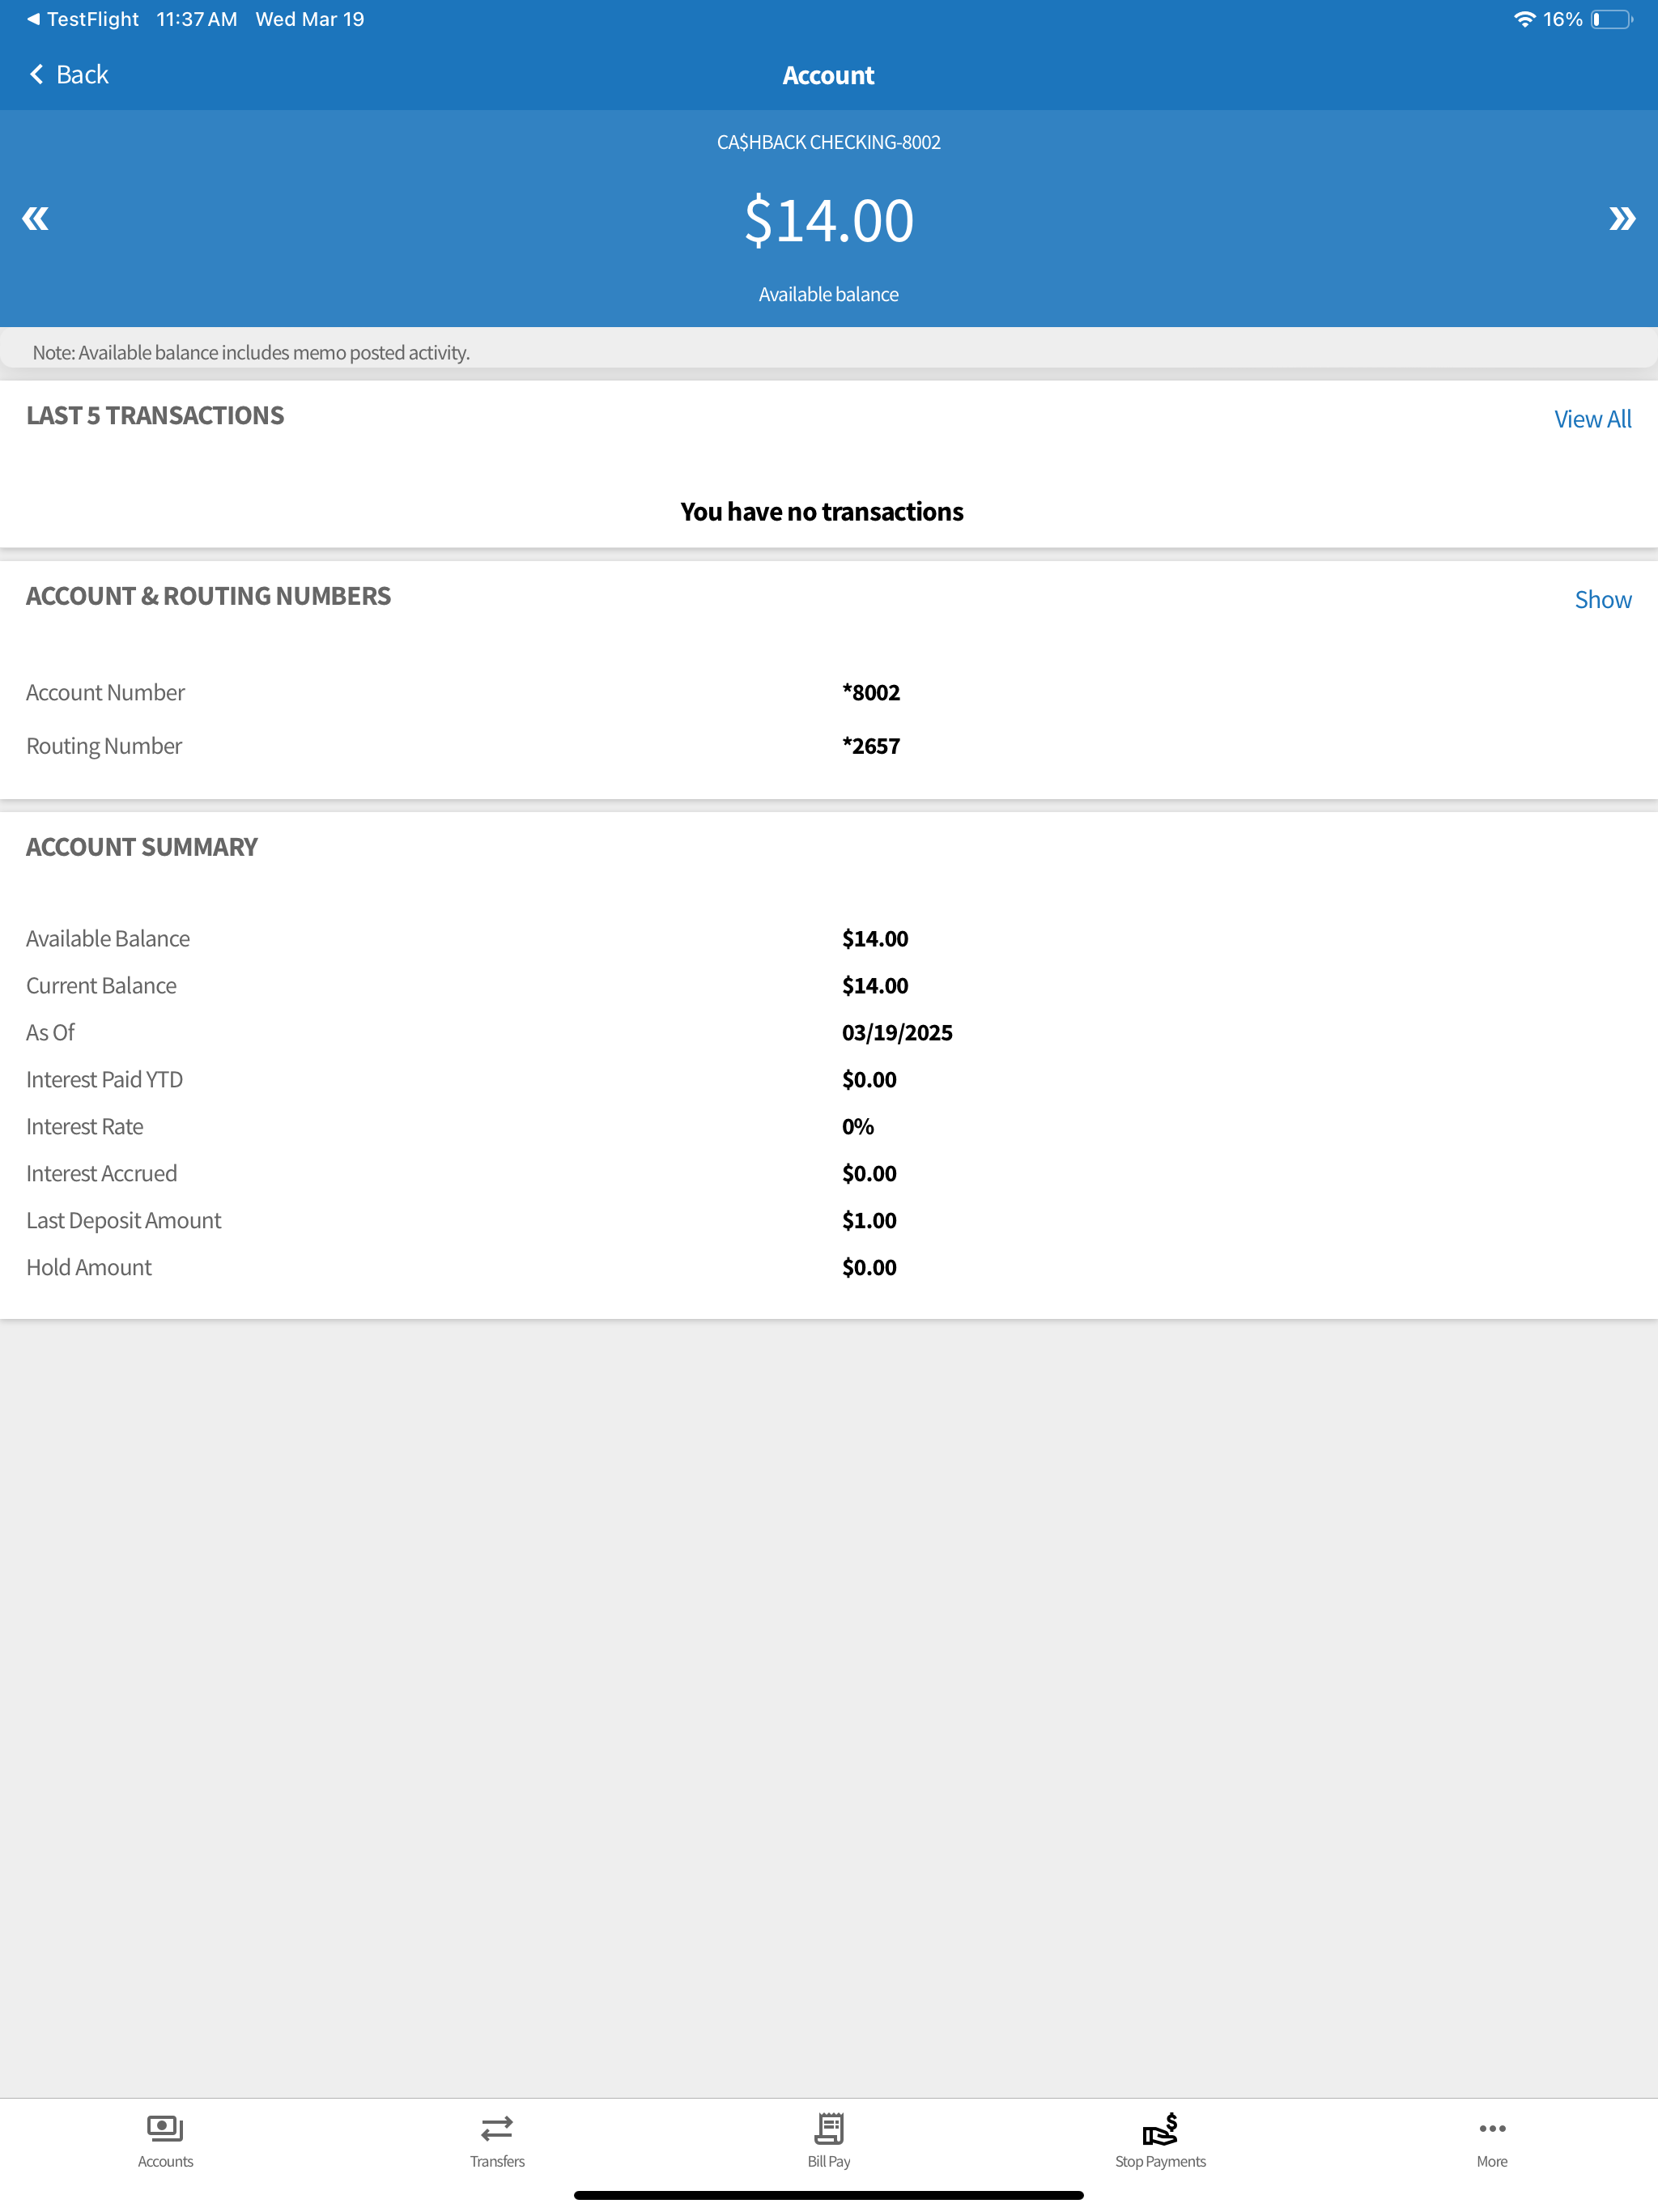The height and width of the screenshot is (2212, 1658).
Task: Show full account and routing numbers
Action: coord(1602,599)
